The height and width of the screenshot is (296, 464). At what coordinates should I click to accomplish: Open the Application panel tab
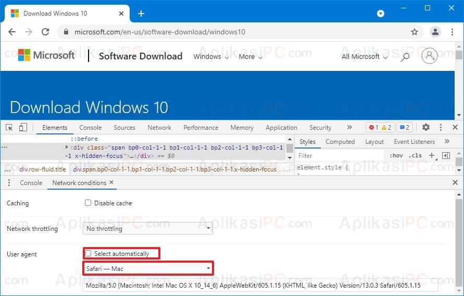click(281, 128)
